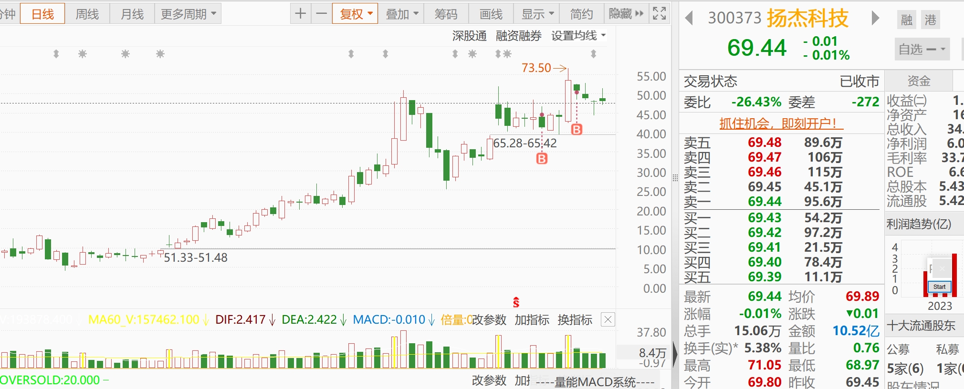964x389 pixels.
Task: Collapse side panel with splitter arrow
Action: (675, 354)
